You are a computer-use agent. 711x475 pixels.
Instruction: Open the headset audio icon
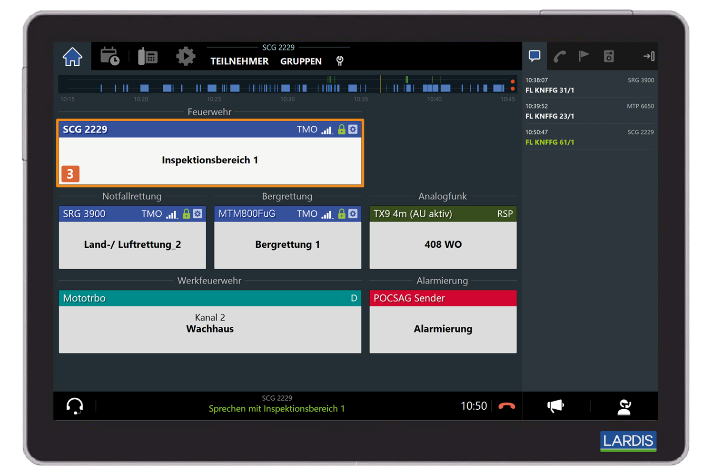pyautogui.click(x=75, y=406)
